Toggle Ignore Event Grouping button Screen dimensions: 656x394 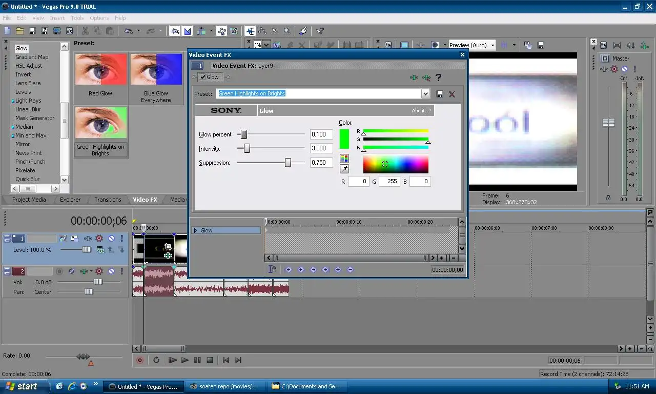234,31
